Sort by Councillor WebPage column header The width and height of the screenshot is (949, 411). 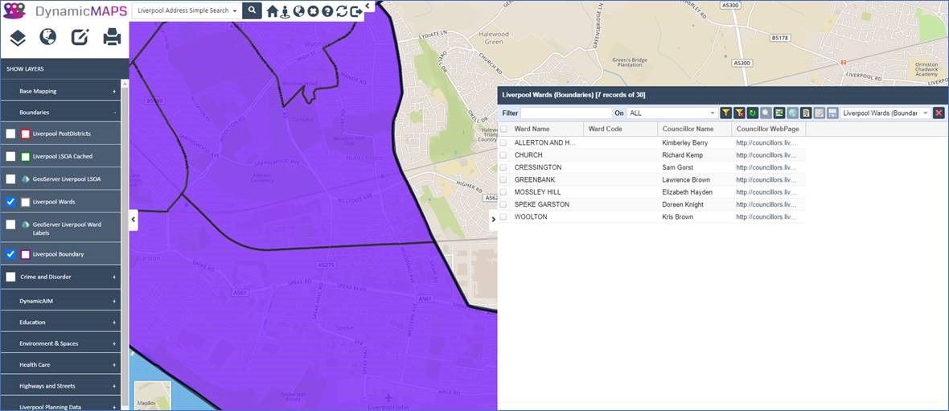click(x=768, y=129)
